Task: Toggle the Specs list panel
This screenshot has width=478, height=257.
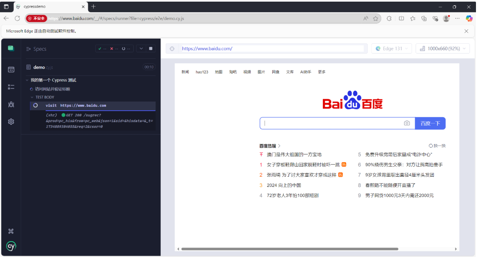Action: 36,49
